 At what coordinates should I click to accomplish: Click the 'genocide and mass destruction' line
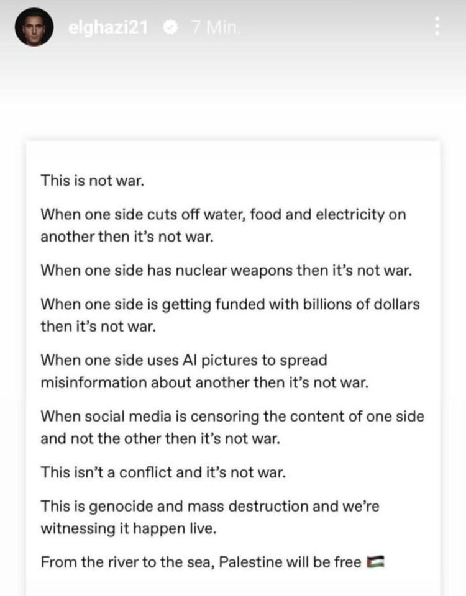click(x=210, y=507)
